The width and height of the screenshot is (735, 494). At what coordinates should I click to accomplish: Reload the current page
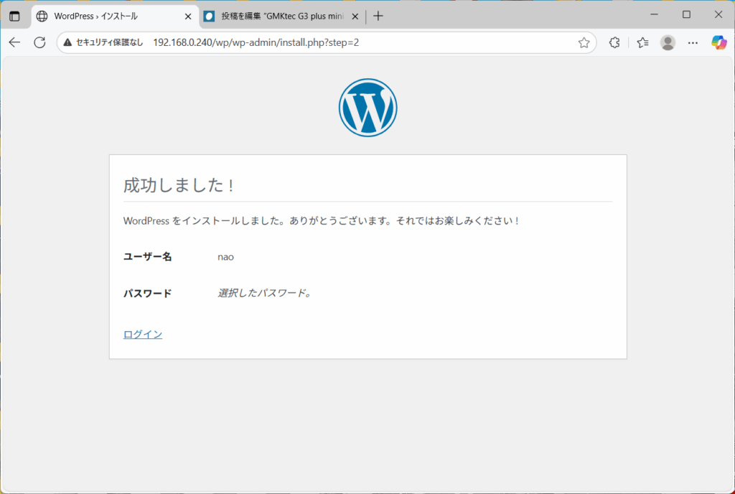[40, 42]
